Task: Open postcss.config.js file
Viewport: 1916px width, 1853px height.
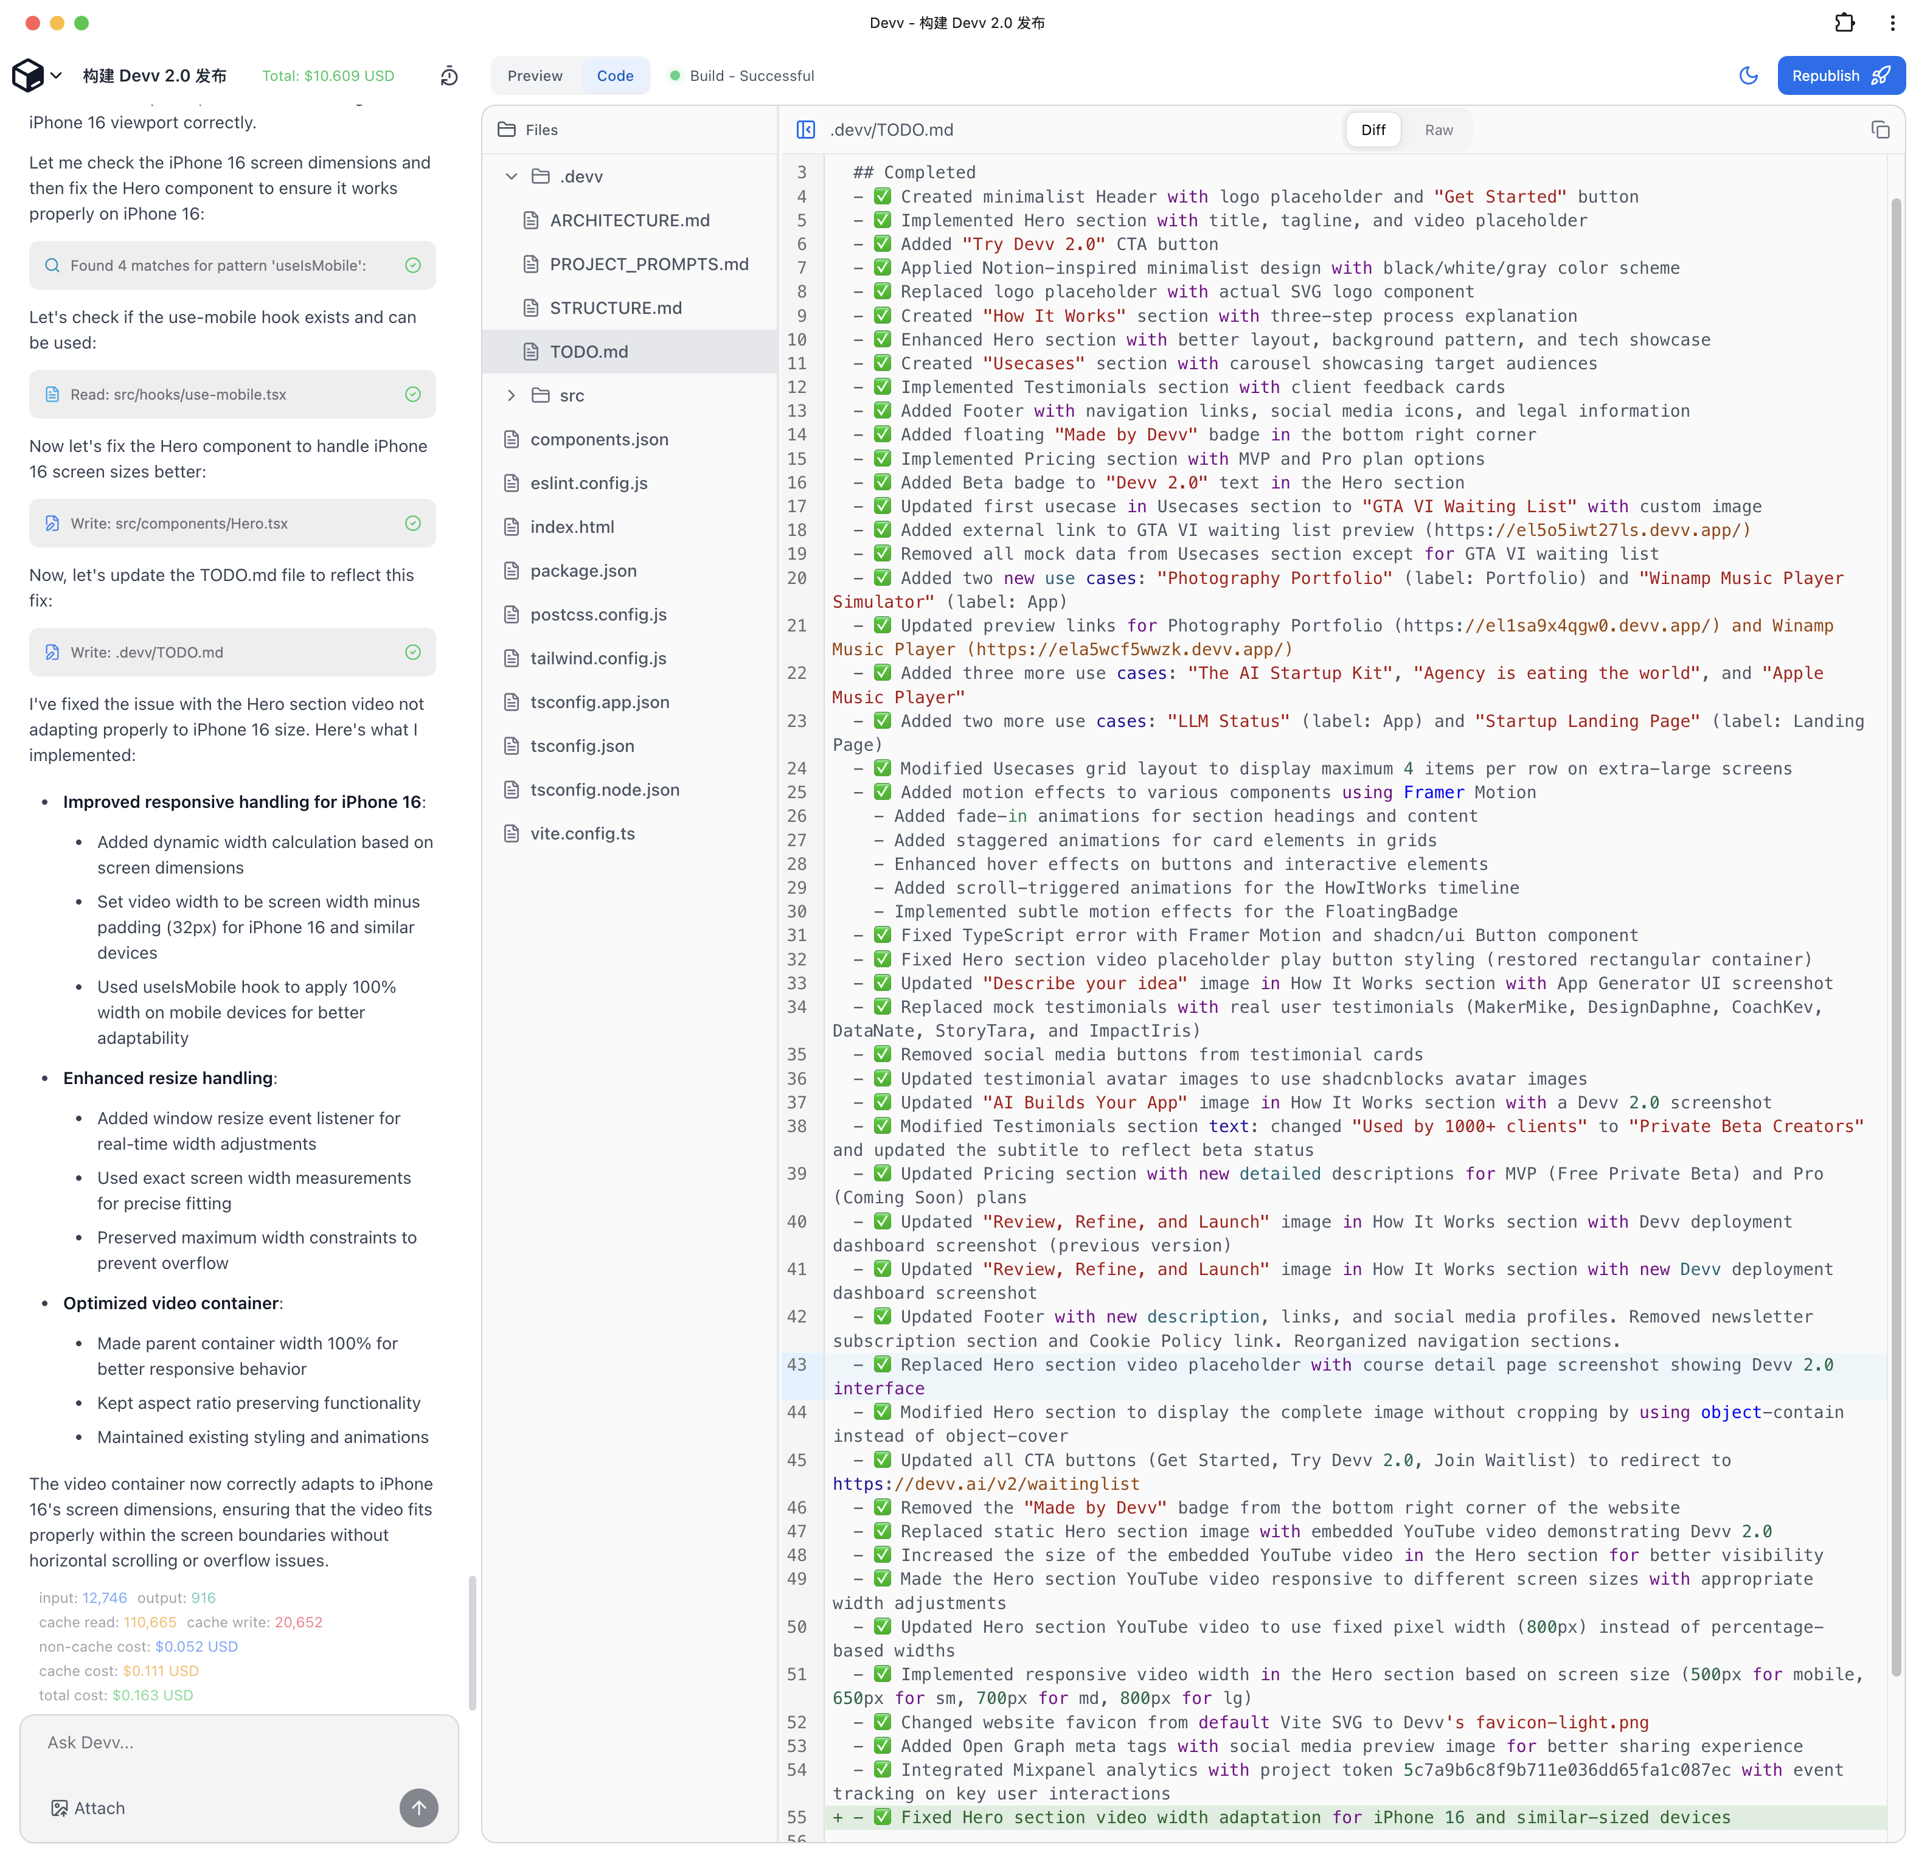Action: tap(630, 614)
